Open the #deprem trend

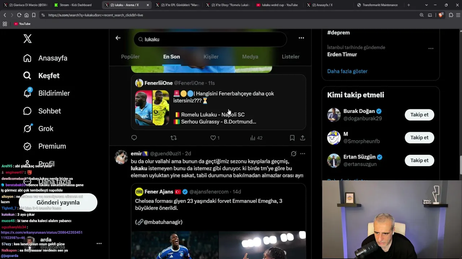coord(339,33)
